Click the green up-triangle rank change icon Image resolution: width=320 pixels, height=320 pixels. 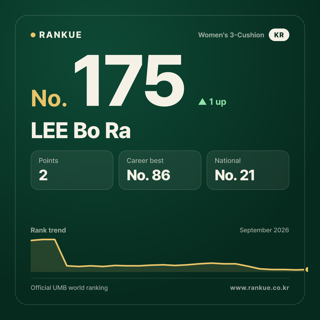pyautogui.click(x=203, y=102)
